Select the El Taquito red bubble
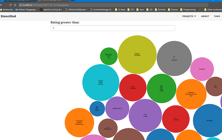222x140 pixels. pos(176,119)
